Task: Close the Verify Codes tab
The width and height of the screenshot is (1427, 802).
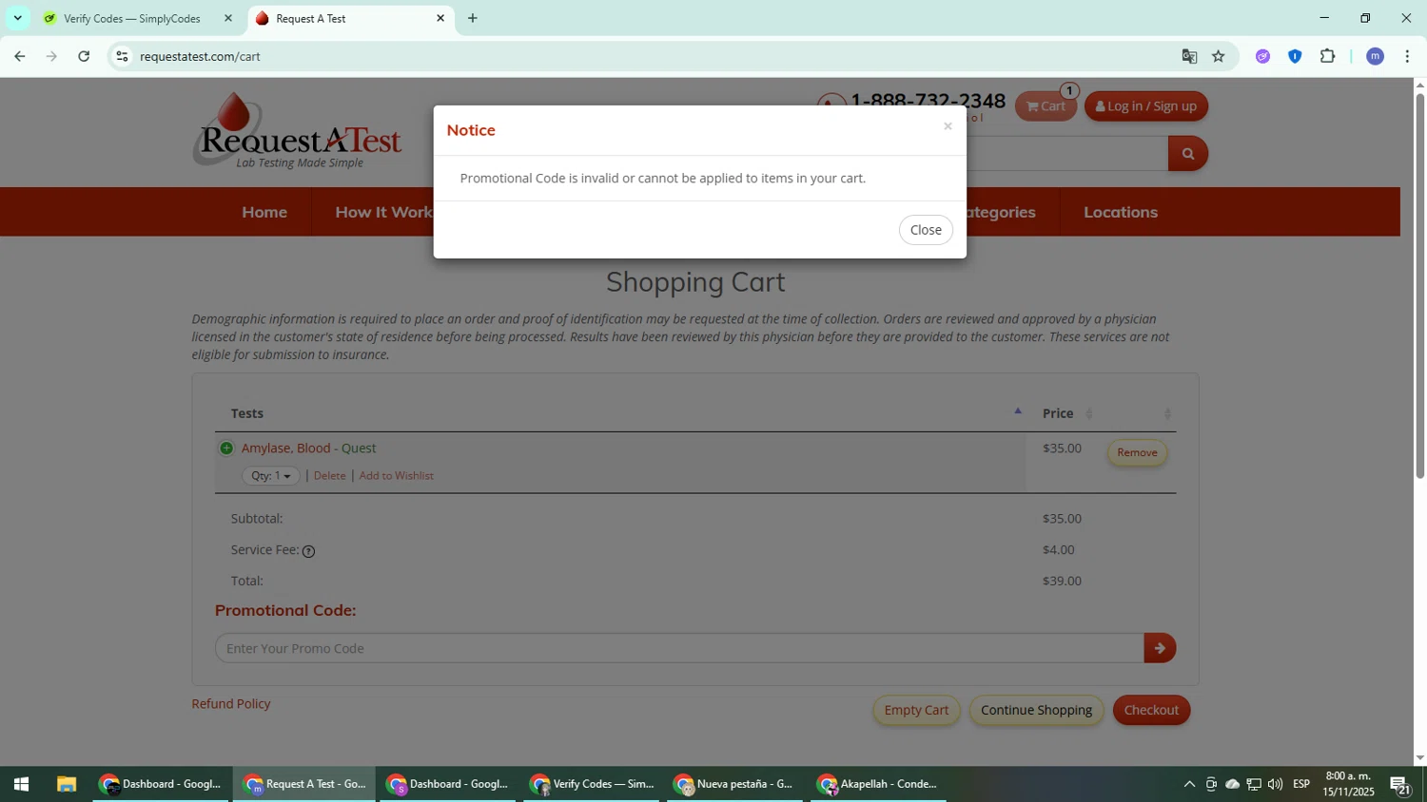Action: pos(228,18)
